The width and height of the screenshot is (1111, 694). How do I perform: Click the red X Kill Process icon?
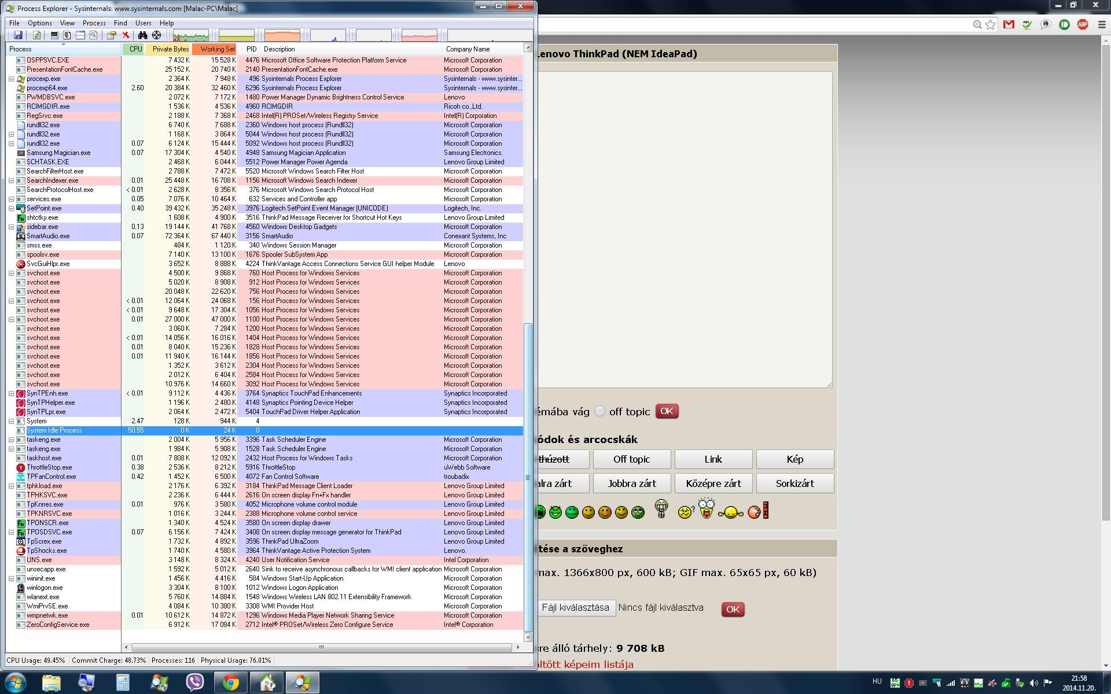[125, 35]
